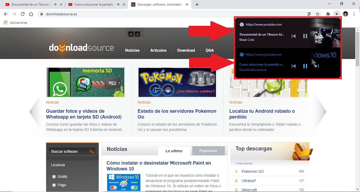Open Q&A in the site navigation

click(210, 50)
